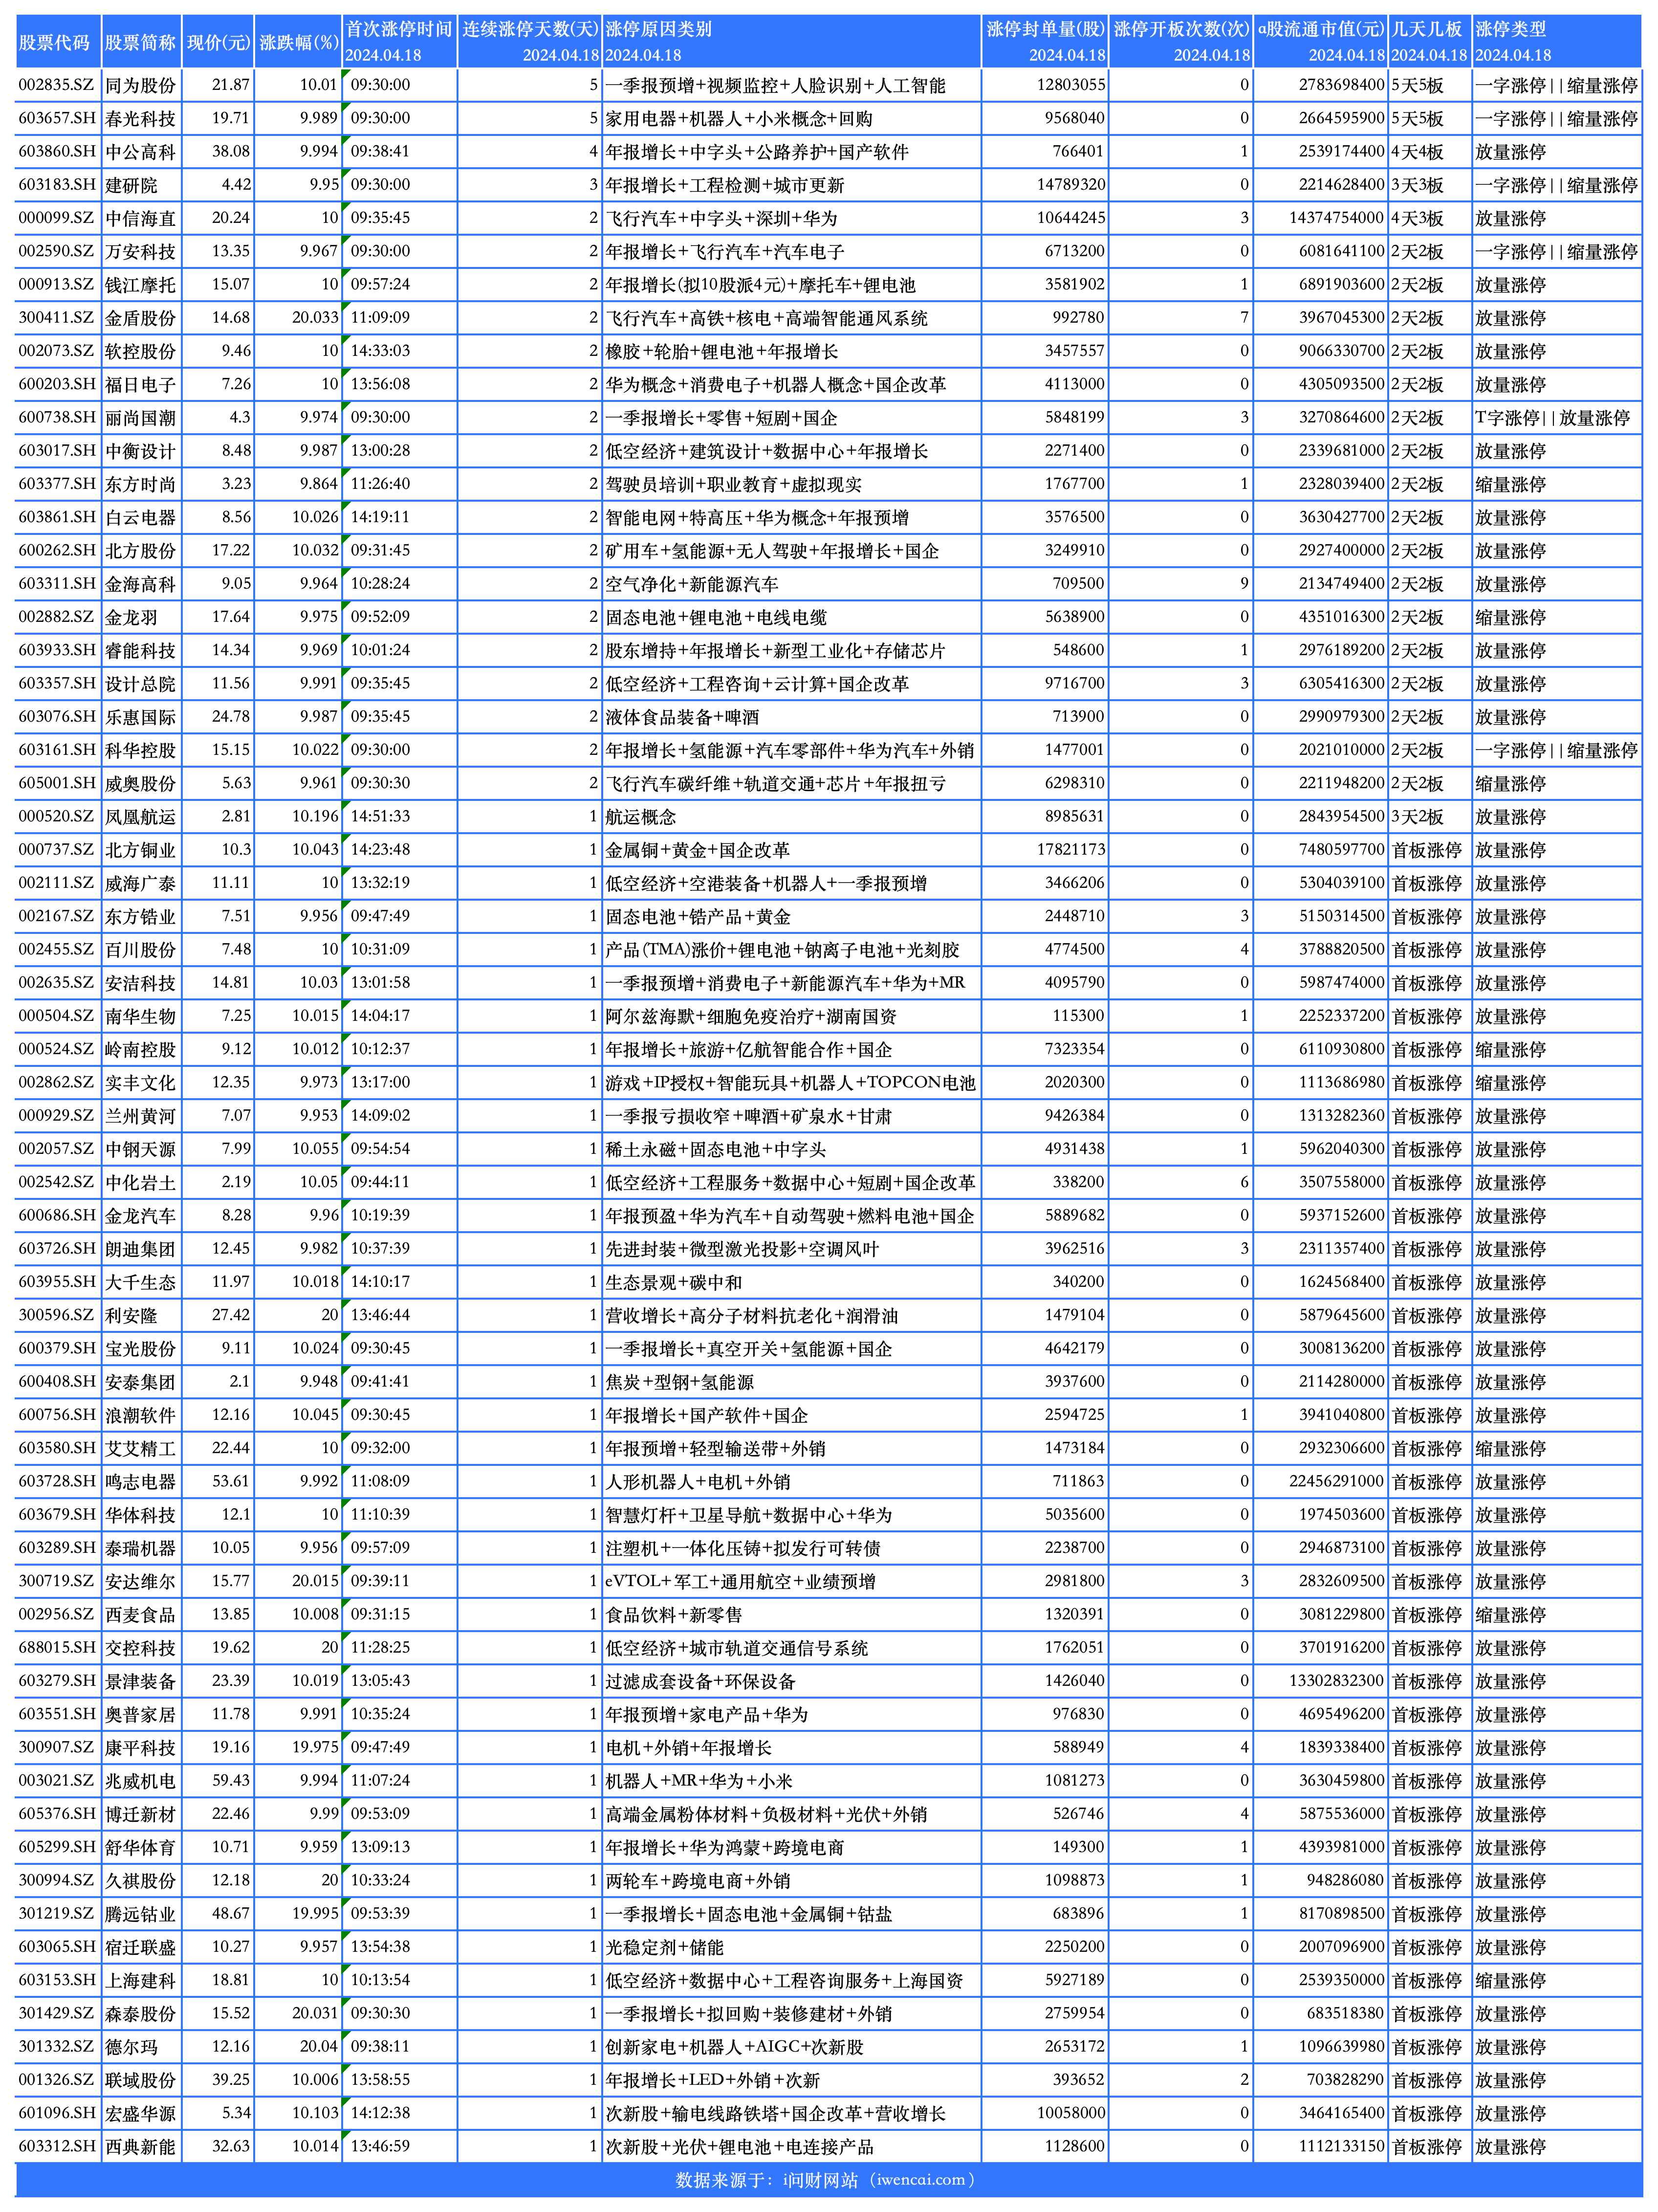This screenshot has width=1658, height=2212.
Task: Select stock code 600686.SH
Action: [x=57, y=1215]
